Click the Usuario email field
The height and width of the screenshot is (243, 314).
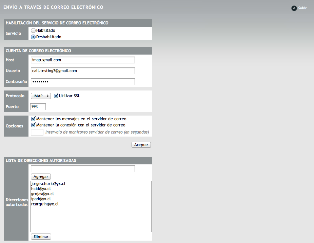[83, 70]
